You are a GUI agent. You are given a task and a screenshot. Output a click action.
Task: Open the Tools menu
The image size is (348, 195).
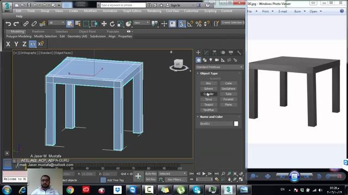(31, 11)
